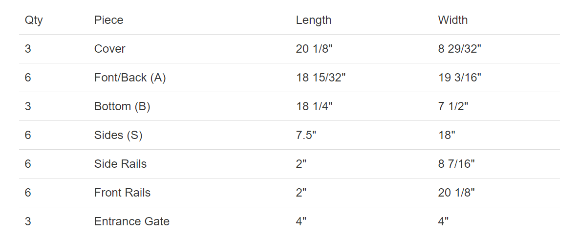Select the Width column header

click(453, 20)
